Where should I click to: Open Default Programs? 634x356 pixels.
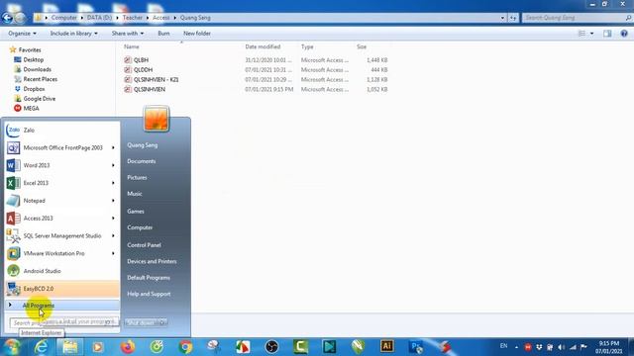tap(149, 278)
